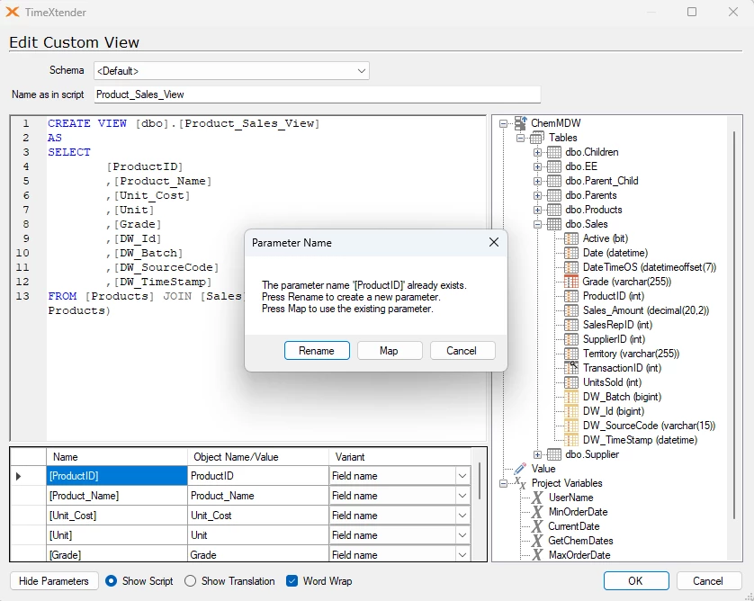This screenshot has height=601, width=754.
Task: Click the GetChemDates variable icon
Action: (x=537, y=541)
